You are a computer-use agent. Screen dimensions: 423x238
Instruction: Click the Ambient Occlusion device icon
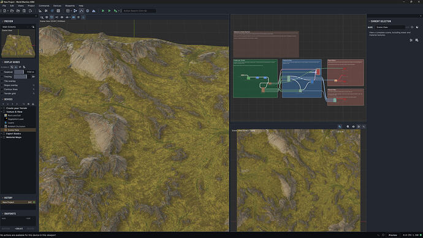pos(6,126)
